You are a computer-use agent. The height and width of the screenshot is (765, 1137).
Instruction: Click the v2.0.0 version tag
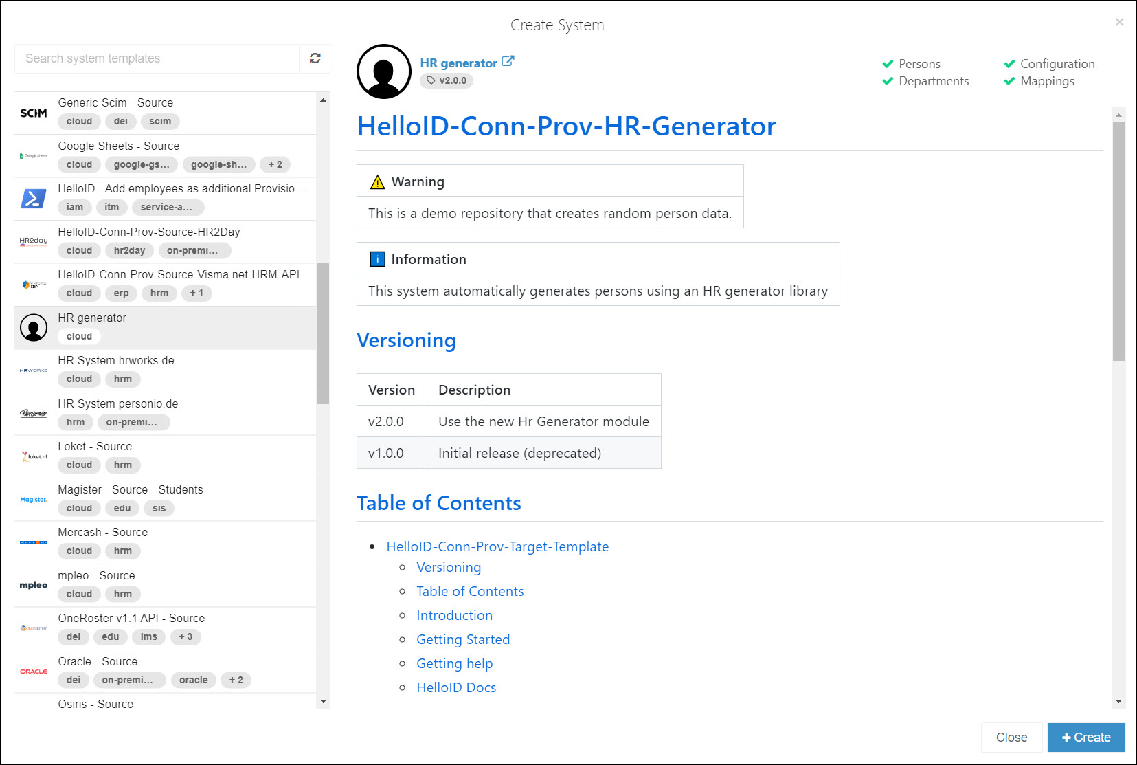[x=447, y=80]
